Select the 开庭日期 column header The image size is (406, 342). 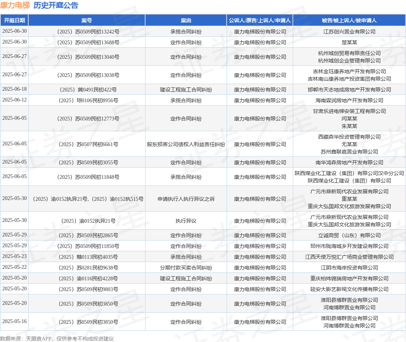[15, 20]
